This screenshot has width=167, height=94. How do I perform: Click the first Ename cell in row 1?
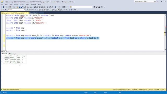pos(7,57)
